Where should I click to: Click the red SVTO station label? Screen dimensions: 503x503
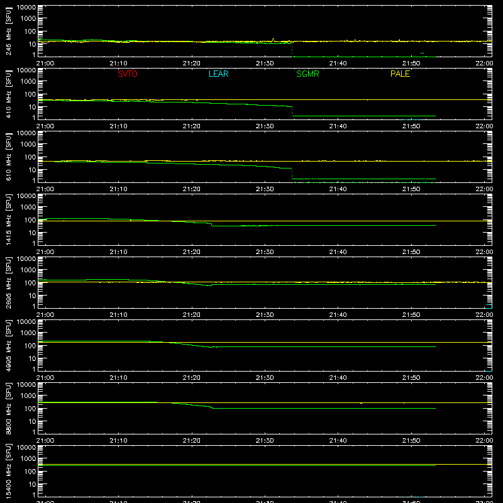click(128, 74)
